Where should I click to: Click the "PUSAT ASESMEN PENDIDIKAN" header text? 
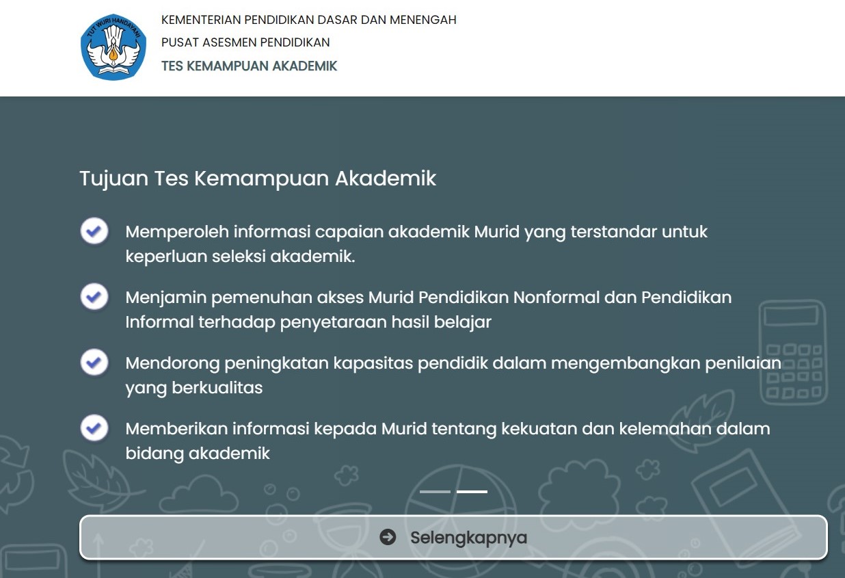(x=245, y=42)
